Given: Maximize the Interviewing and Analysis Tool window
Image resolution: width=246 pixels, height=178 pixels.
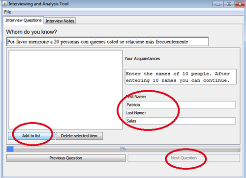Looking at the screenshot, I should coord(229,4).
